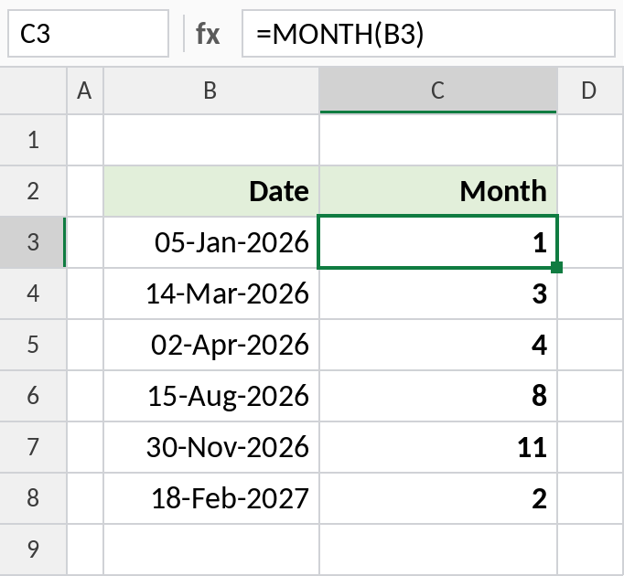The width and height of the screenshot is (624, 576).
Task: Click the Date header cell
Action: coord(211,191)
